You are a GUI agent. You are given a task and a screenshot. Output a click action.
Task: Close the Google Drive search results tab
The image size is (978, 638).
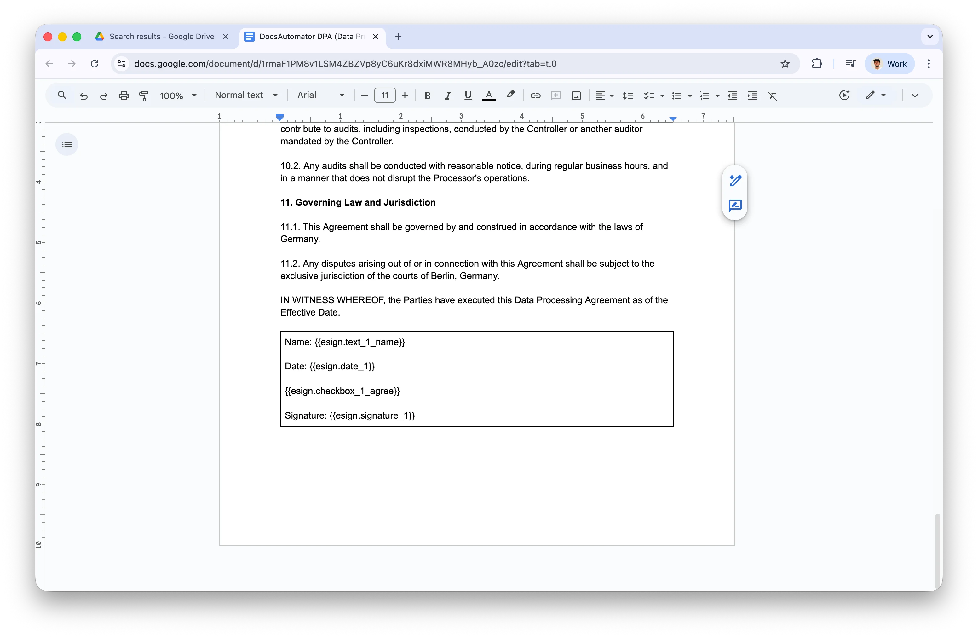(226, 37)
